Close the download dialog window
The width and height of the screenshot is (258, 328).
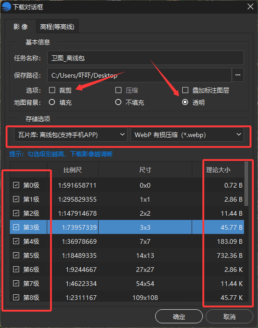pos(250,7)
